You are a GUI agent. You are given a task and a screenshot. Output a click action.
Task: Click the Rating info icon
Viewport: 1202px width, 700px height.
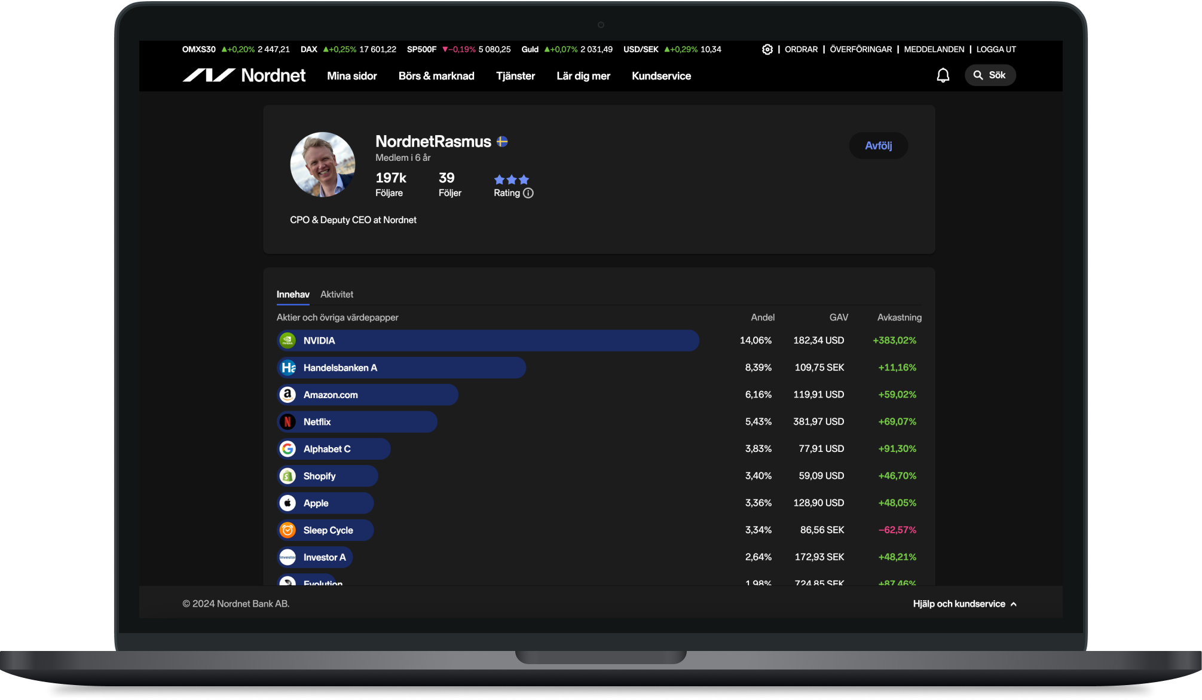pos(528,193)
